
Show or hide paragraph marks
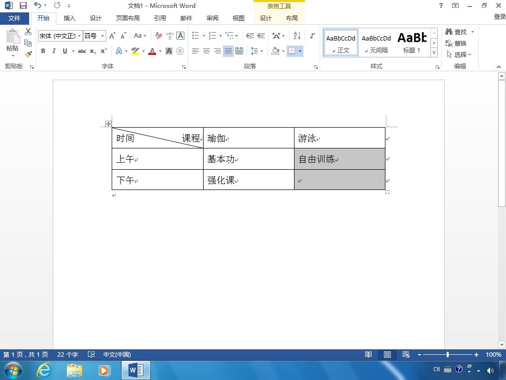pyautogui.click(x=312, y=36)
